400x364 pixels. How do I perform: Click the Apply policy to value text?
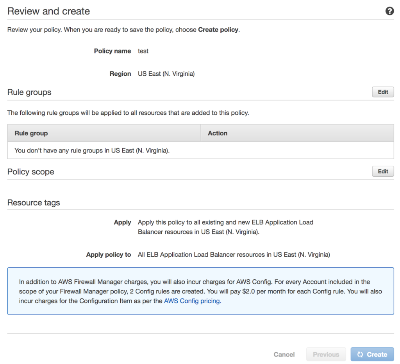coord(234,255)
